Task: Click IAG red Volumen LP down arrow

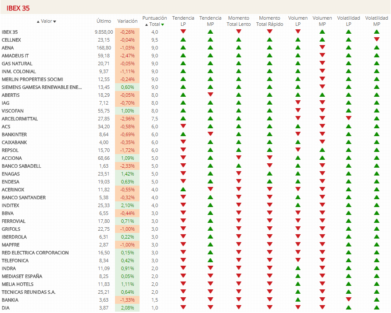Action: click(298, 102)
